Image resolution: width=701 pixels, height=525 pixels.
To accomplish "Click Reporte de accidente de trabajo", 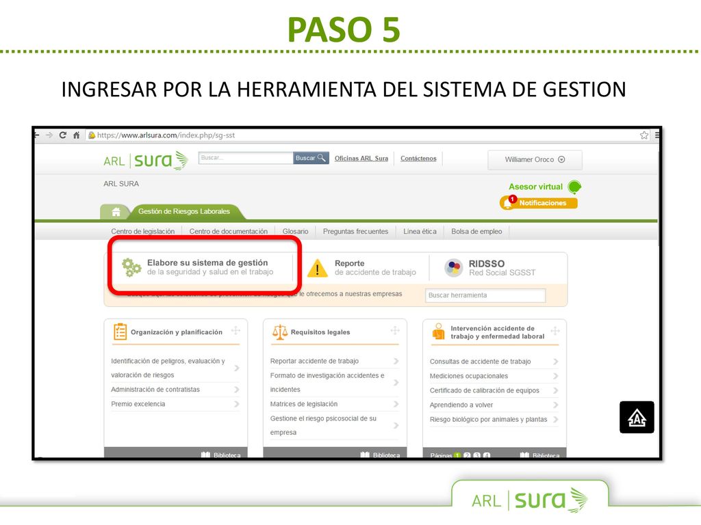I will coord(375,267).
